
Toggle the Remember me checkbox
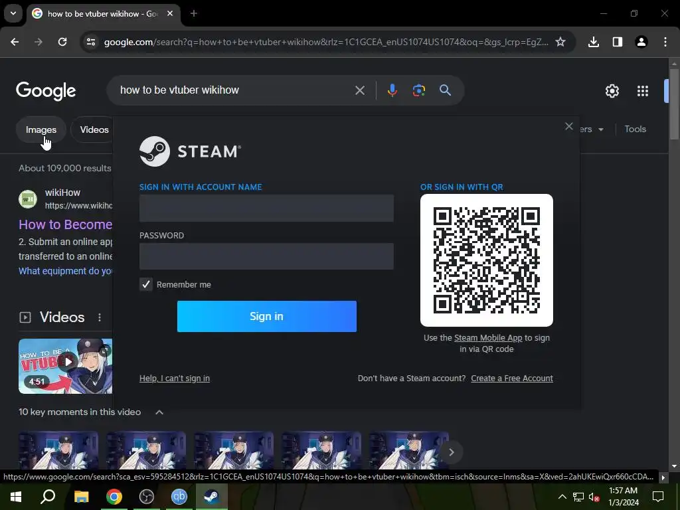145,284
